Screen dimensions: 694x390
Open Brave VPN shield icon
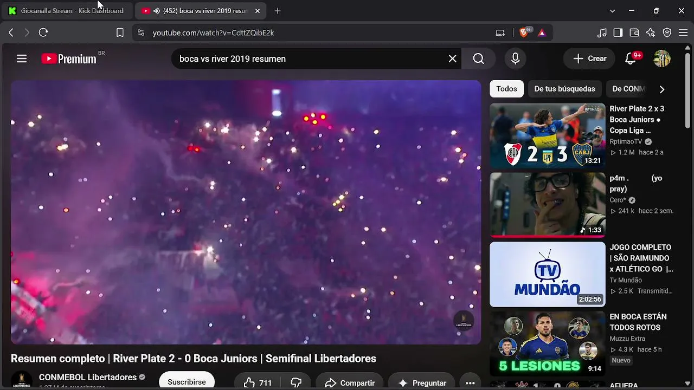click(x=667, y=32)
